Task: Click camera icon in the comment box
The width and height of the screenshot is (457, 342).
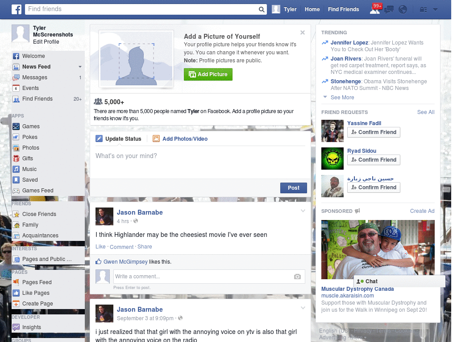Action: point(297,277)
